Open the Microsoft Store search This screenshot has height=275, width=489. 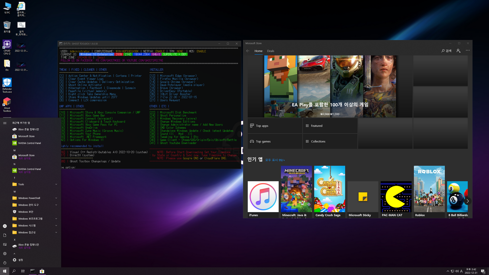[446, 51]
